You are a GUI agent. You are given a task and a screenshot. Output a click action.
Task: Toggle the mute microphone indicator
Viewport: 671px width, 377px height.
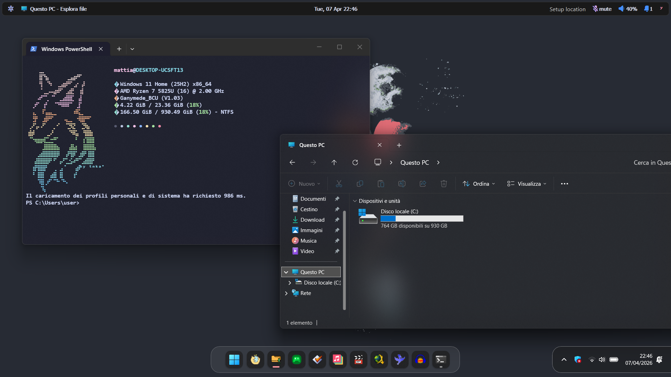[x=602, y=9]
